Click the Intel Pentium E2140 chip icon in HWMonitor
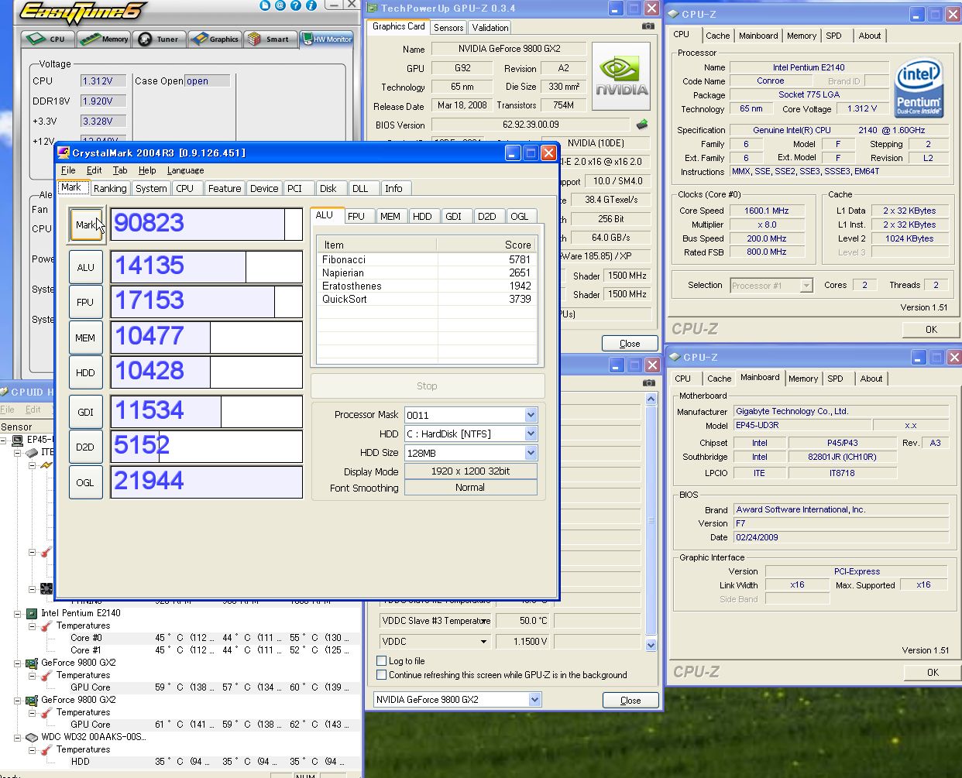Image resolution: width=962 pixels, height=778 pixels. pos(32,613)
